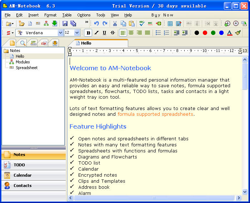
Task: Center align the text
Action: [x=131, y=33]
